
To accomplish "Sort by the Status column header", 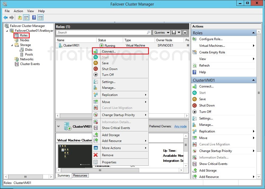I will [110, 40].
